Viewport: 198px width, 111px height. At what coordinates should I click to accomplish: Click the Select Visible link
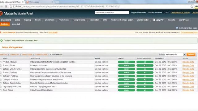(27, 55)
